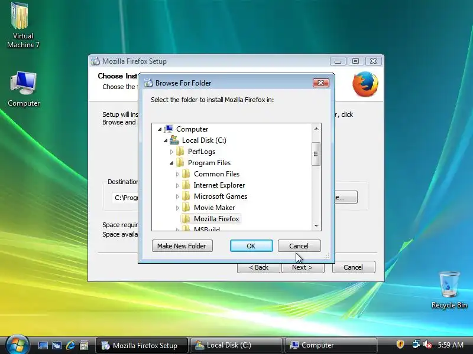Click the Mozilla Firefox folder icon
Viewport: 473px width, 354px height.
(186, 218)
